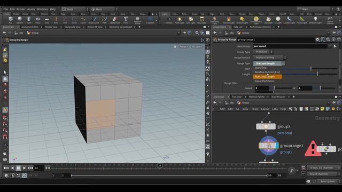The image size is (342, 192).
Task: Choose Relative to Start/End in the list
Action: click(x=267, y=72)
